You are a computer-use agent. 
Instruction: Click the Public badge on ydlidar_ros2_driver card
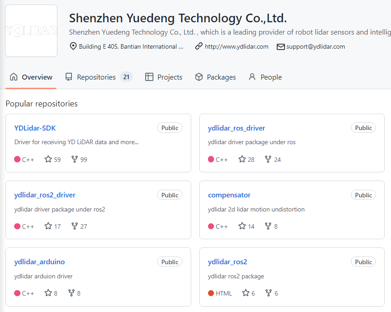[170, 195]
